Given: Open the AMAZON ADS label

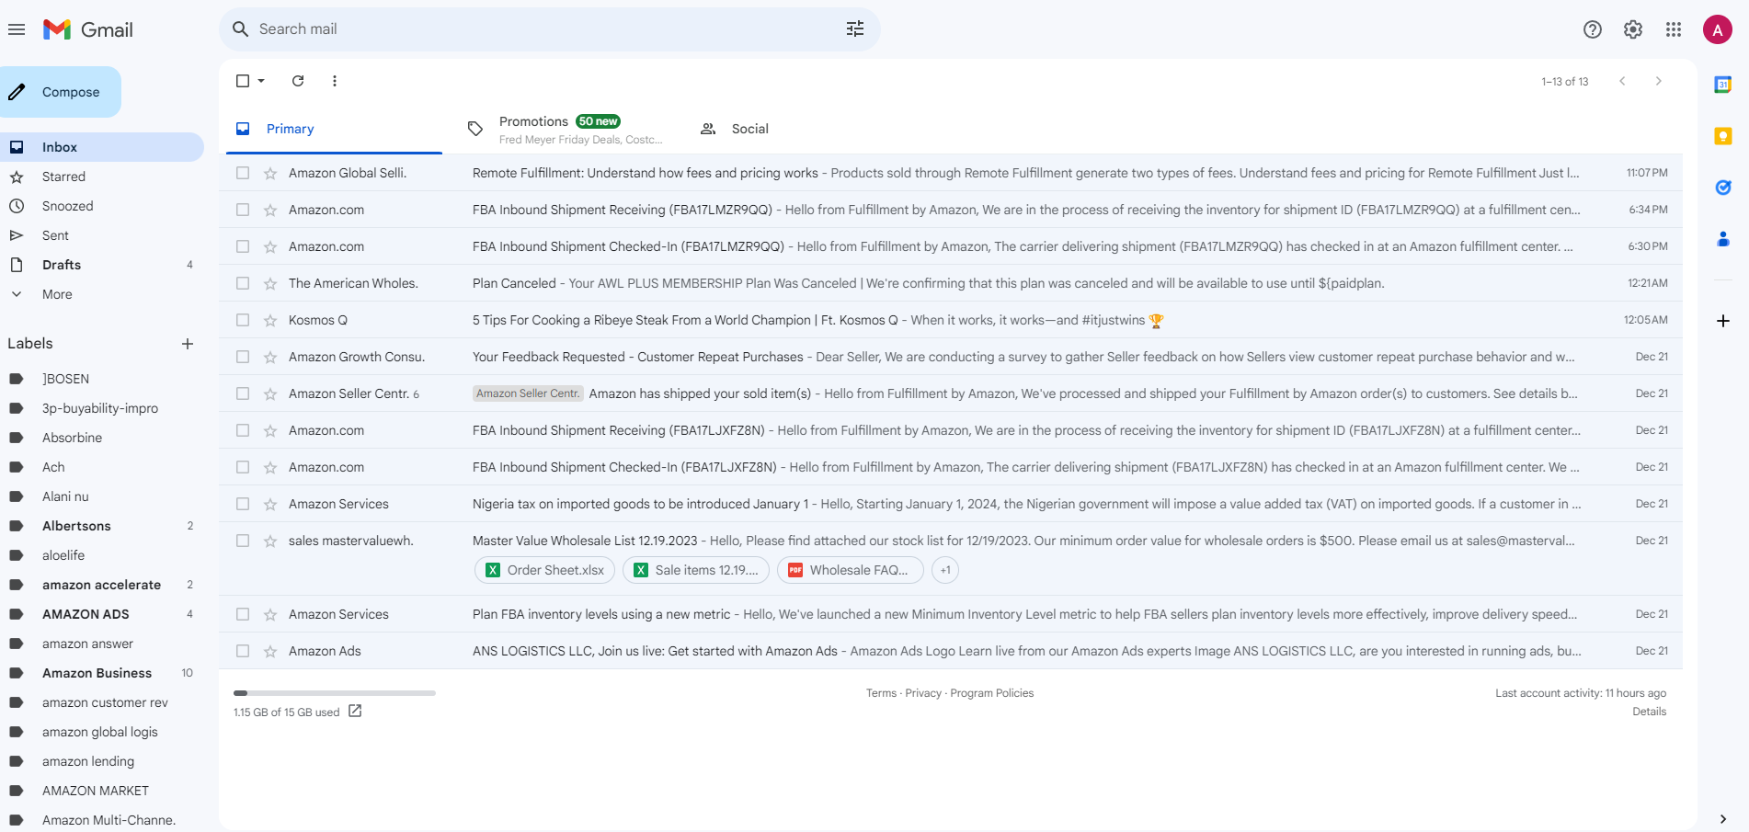Looking at the screenshot, I should click(x=86, y=614).
